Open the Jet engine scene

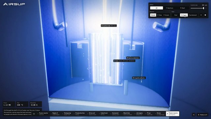point(139,114)
